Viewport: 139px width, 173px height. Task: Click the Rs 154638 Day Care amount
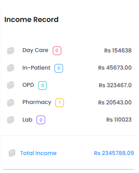point(118,50)
